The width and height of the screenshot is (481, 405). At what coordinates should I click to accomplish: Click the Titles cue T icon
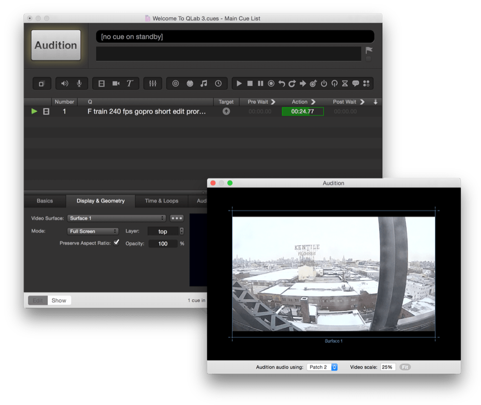[x=129, y=84]
